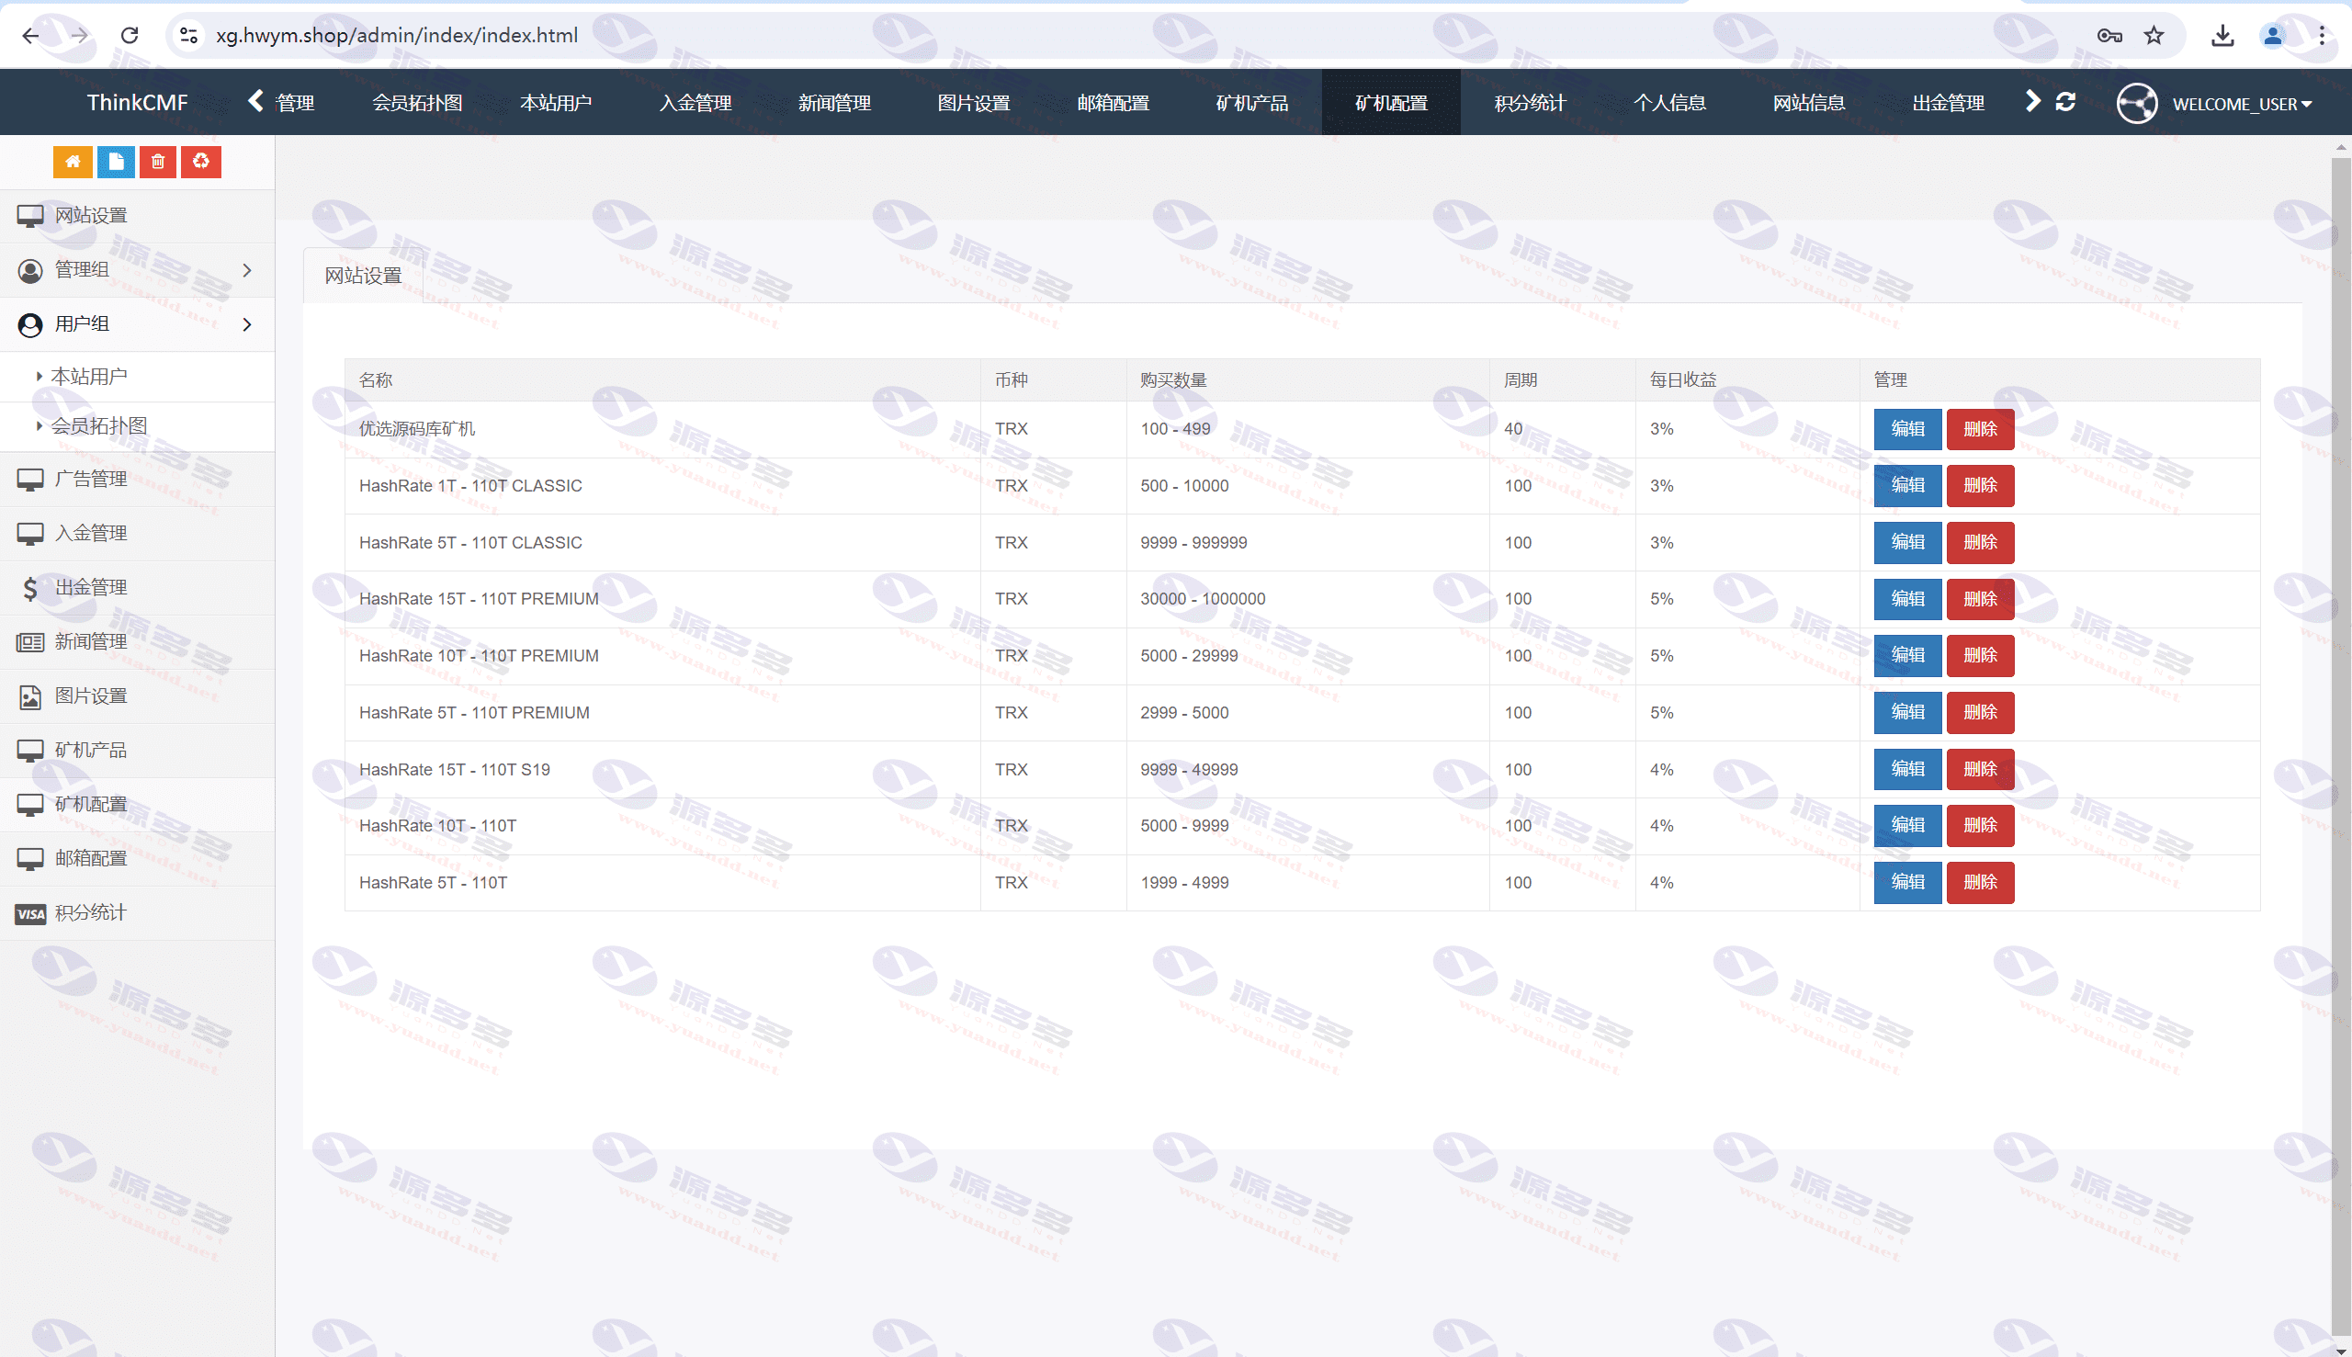Open the password key icon
Viewport: 2352px width, 1357px height.
pyautogui.click(x=2109, y=36)
